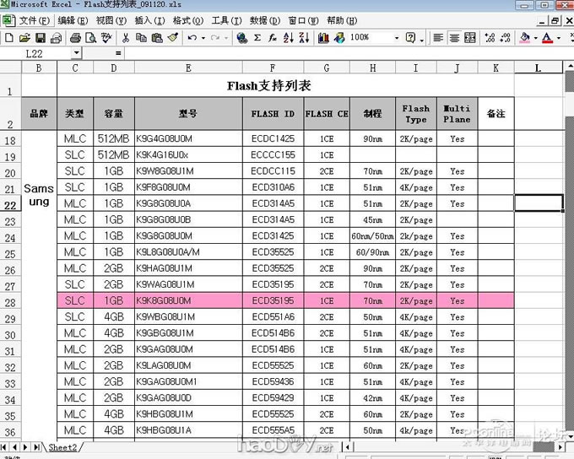Expand the font color dropdown arrow
This screenshot has height=459, width=574.
pyautogui.click(x=560, y=38)
